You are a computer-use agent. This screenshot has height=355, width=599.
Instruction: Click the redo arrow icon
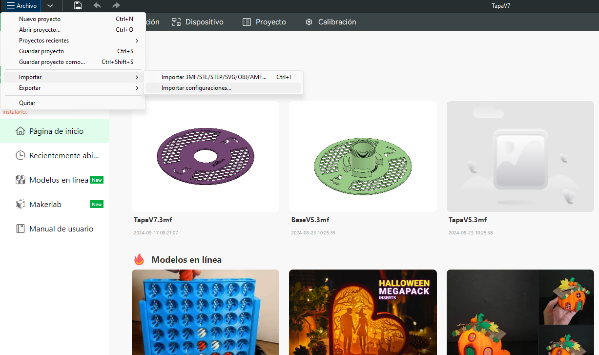[x=116, y=5]
